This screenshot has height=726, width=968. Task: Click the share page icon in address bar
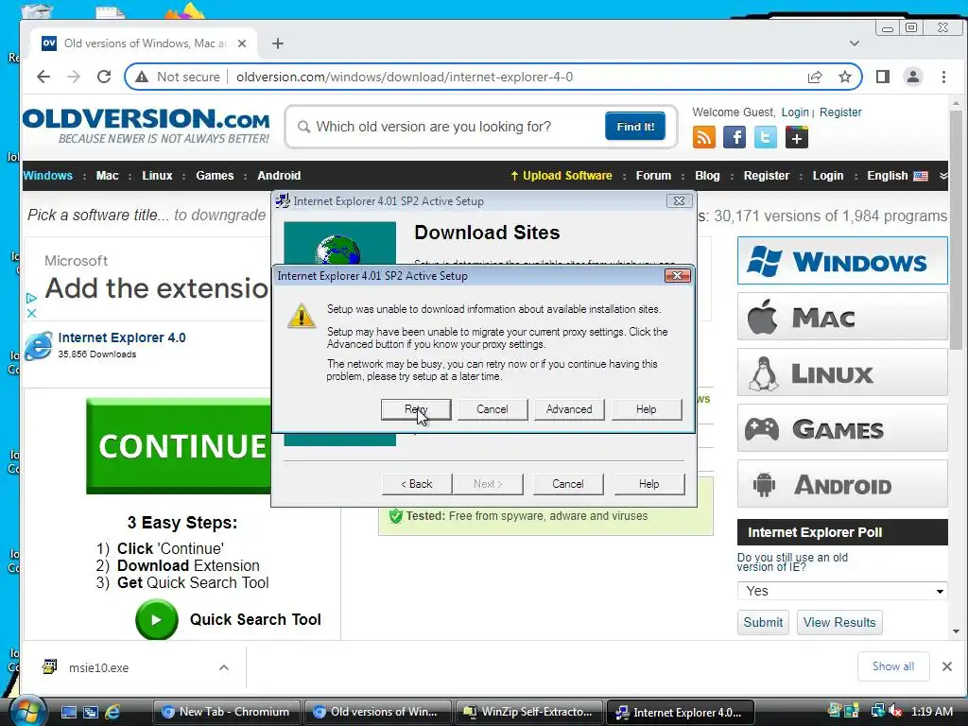(x=815, y=77)
